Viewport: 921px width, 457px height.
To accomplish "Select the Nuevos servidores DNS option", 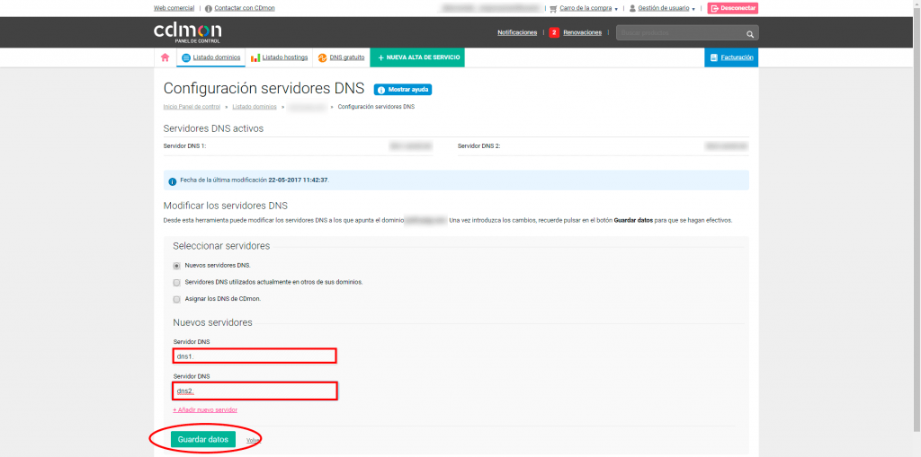I will pyautogui.click(x=177, y=266).
